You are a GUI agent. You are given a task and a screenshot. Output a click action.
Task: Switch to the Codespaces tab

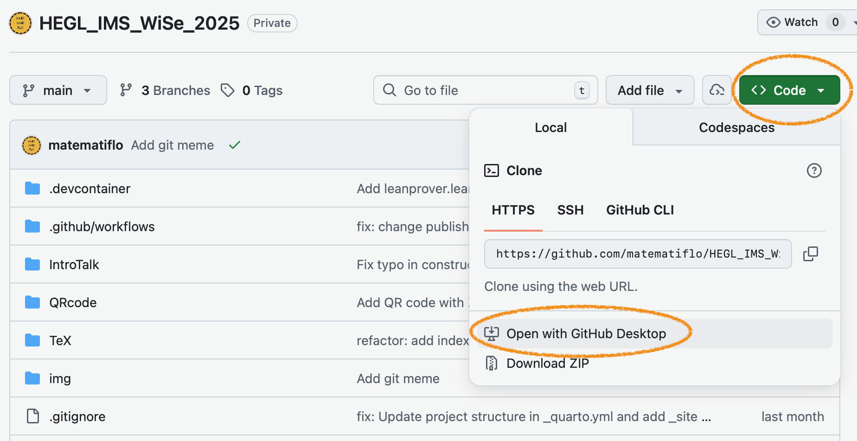[736, 127]
